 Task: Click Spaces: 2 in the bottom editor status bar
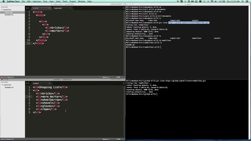click(x=106, y=139)
